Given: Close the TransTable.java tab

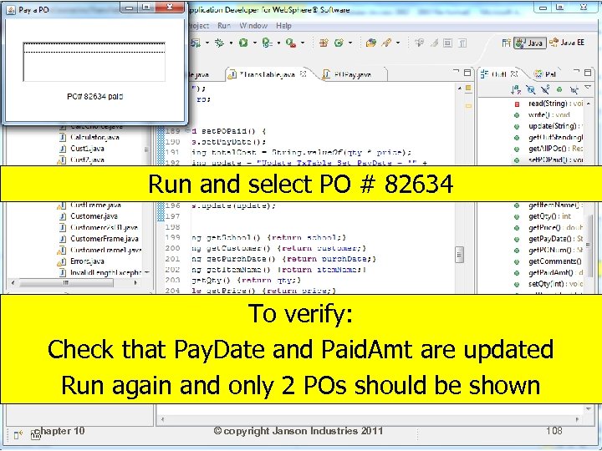Looking at the screenshot, I should 303,73.
